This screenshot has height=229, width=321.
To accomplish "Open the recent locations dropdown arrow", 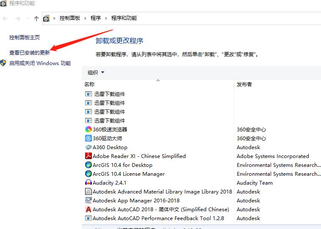I will (28, 19).
